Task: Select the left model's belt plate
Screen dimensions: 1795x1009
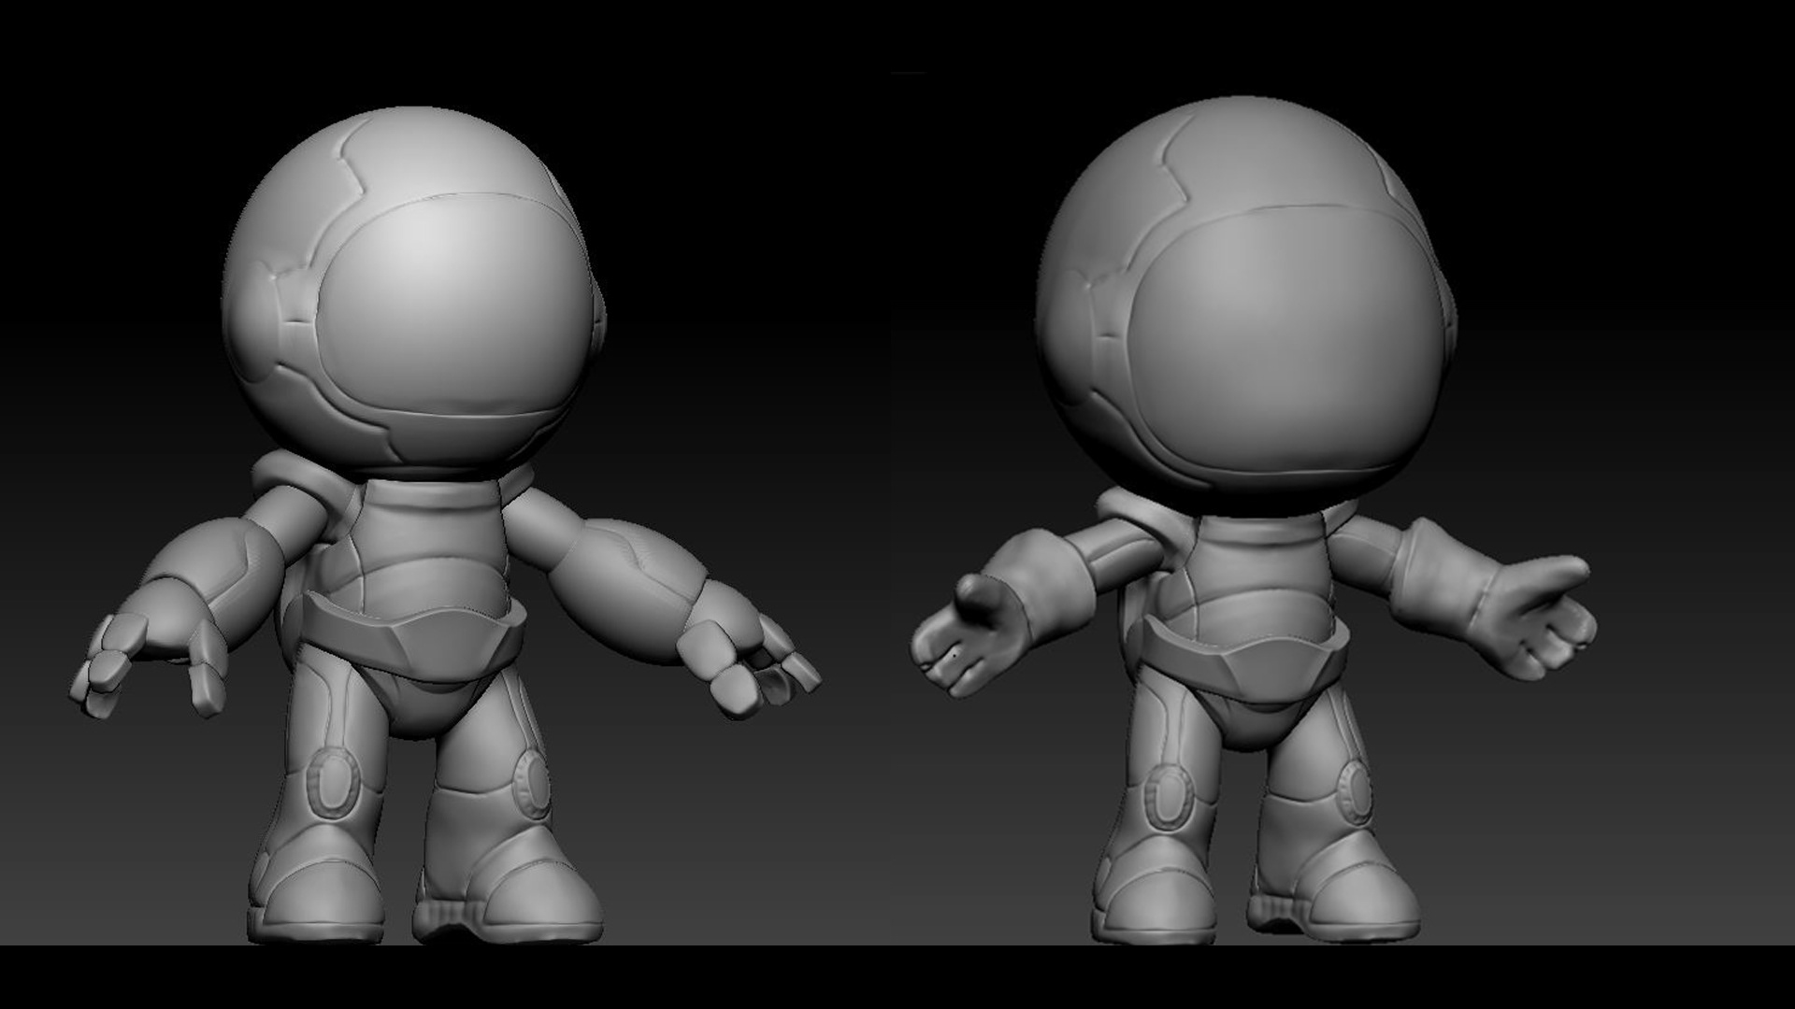Action: pos(413,636)
